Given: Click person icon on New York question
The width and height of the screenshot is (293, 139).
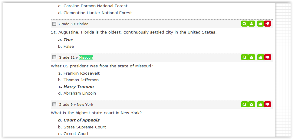Looking at the screenshot, I should click(x=252, y=105).
